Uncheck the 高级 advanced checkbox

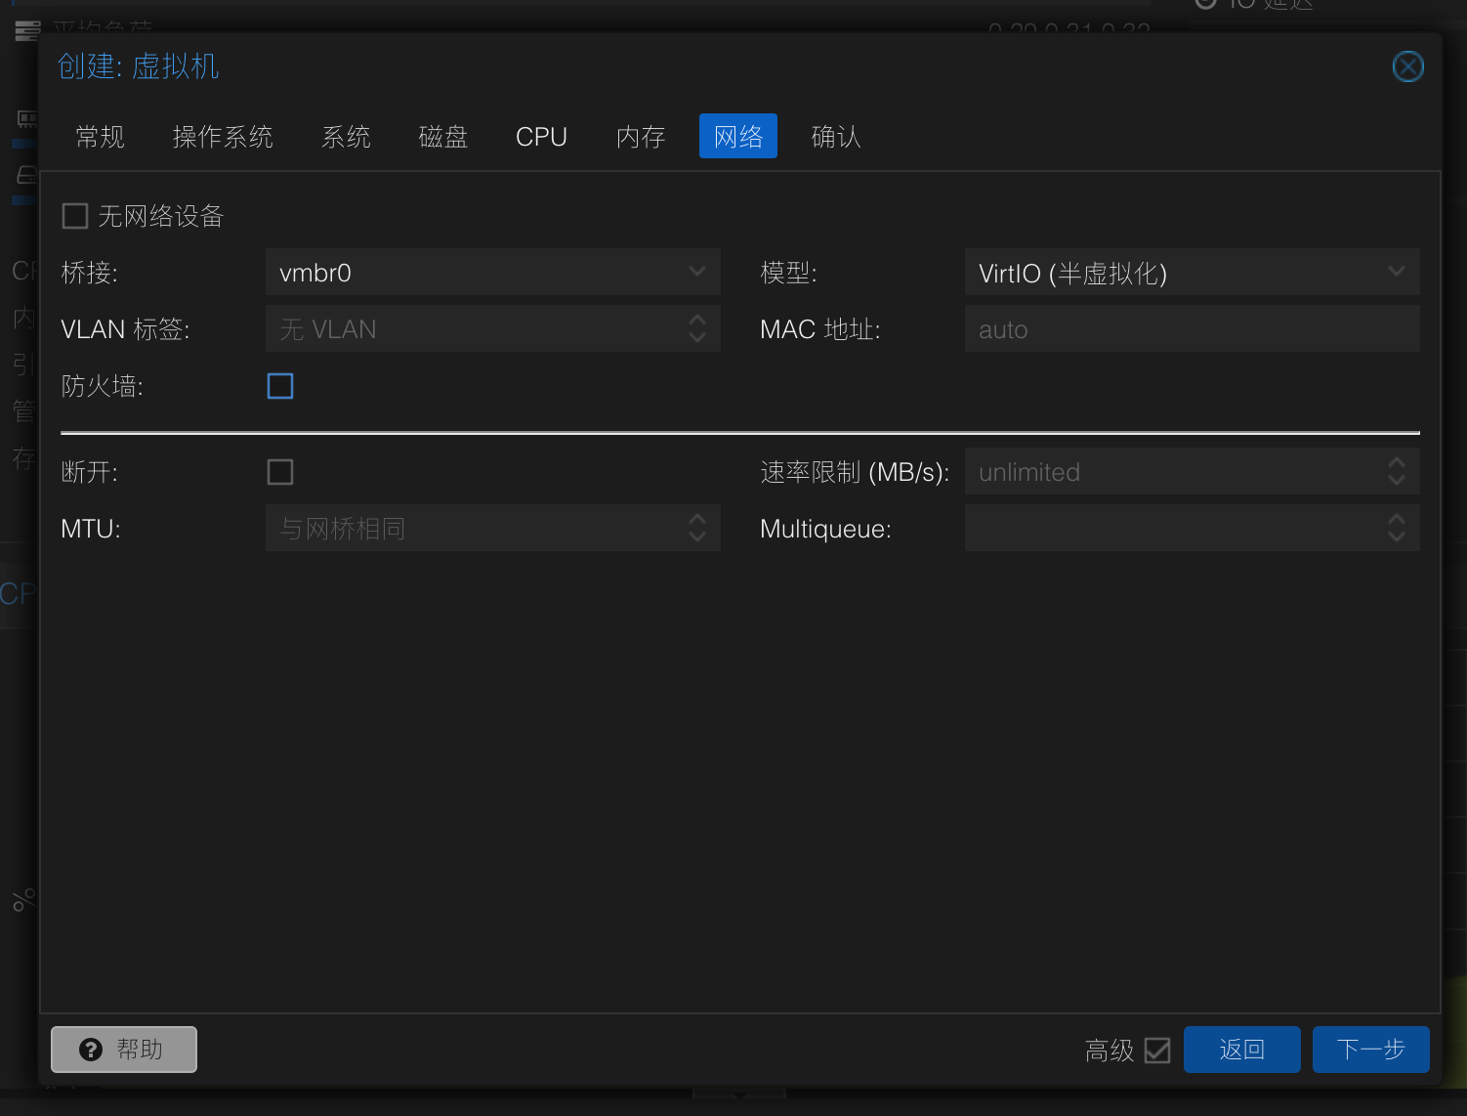coord(1157,1050)
